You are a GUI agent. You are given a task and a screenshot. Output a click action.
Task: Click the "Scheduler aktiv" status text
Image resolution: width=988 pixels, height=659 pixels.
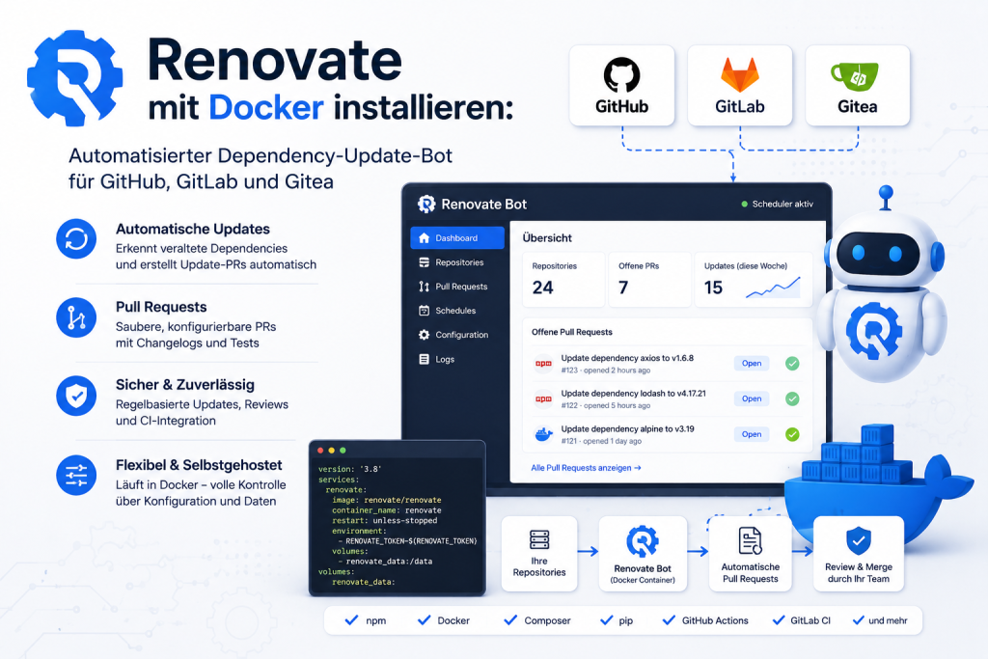tap(782, 205)
